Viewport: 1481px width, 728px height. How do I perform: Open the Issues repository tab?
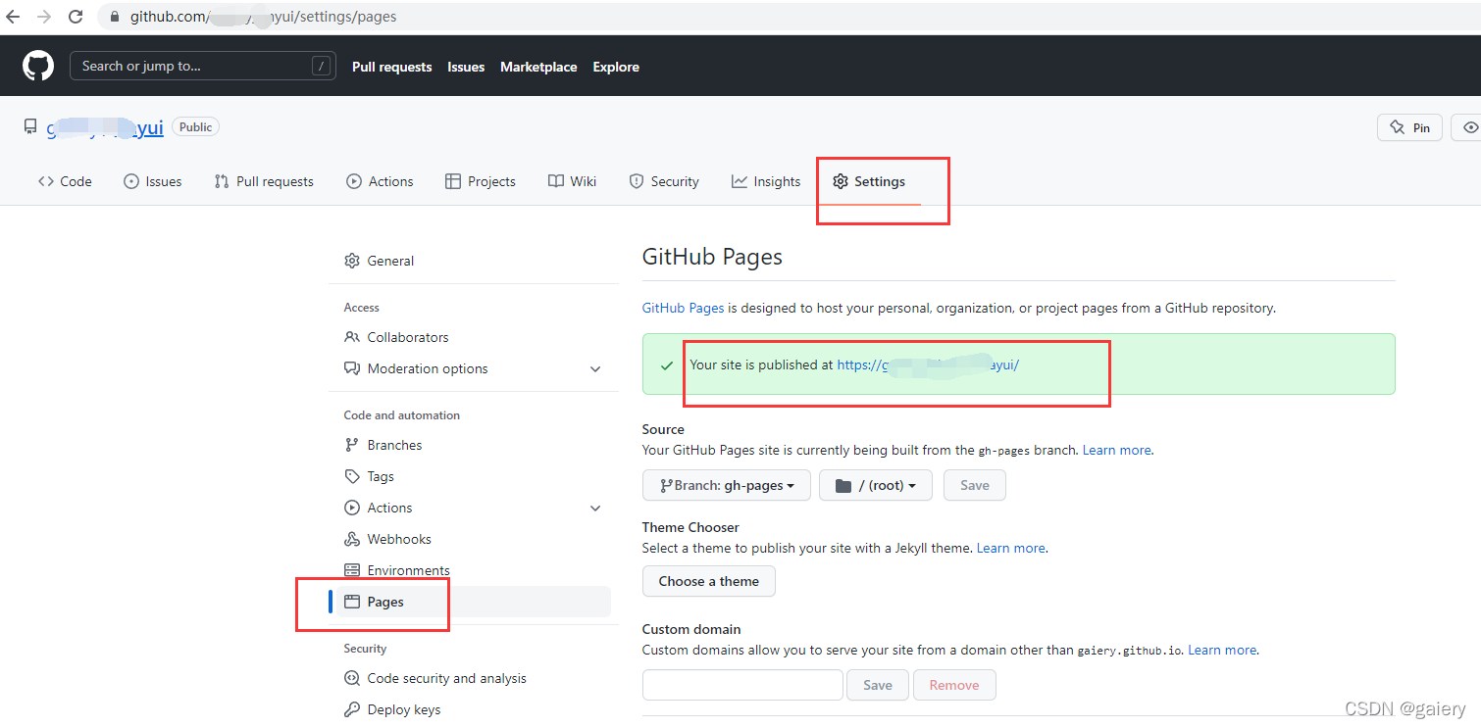coord(153,181)
